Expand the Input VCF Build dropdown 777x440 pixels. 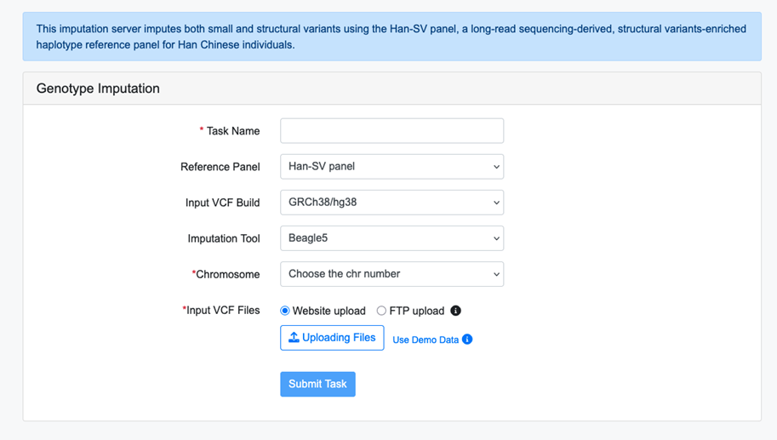(x=391, y=203)
